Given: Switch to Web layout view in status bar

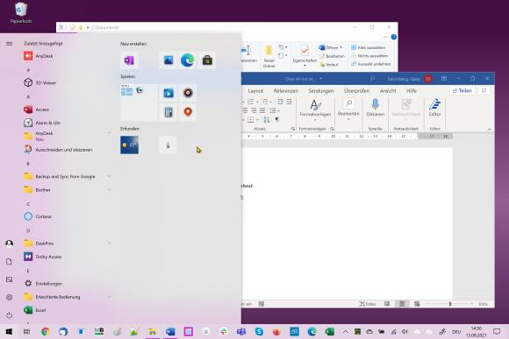Looking at the screenshot, I should pos(417,304).
